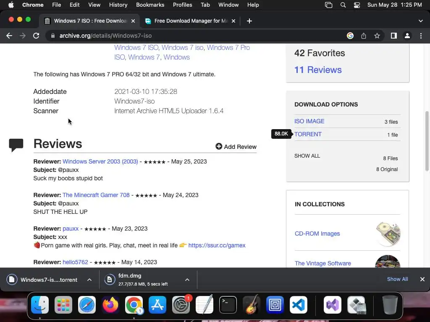Open App Store from the Dock
Image resolution: width=430 pixels, height=322 pixels.
coord(157,304)
